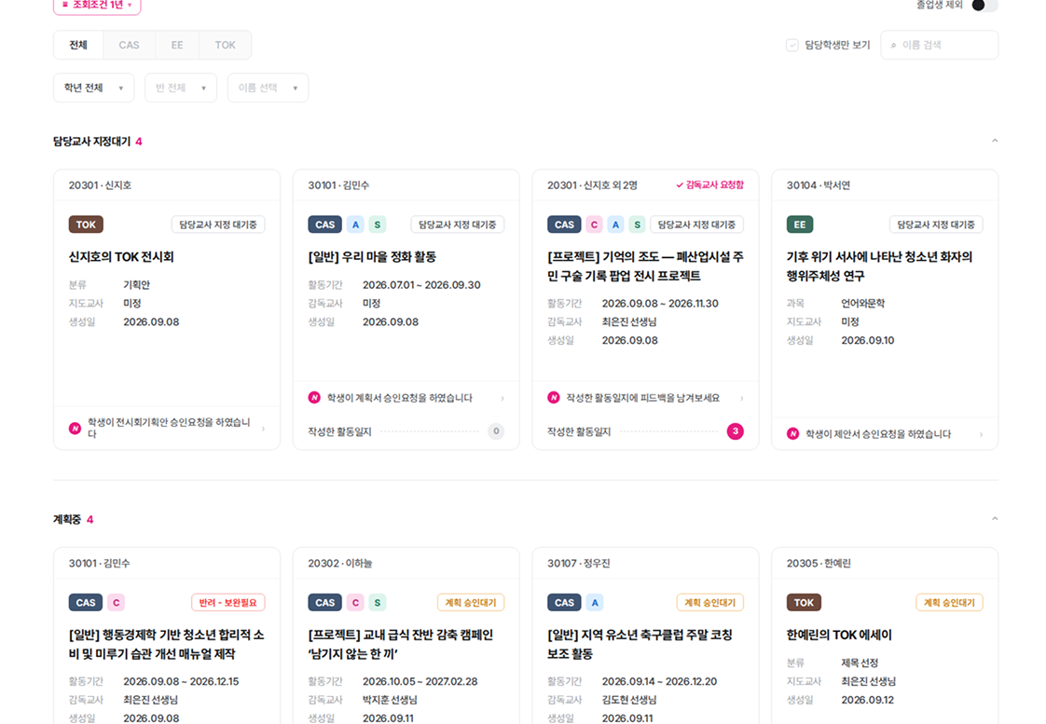
Task: Open [일반] 지역 유소년 축구클럽 card title
Action: [640, 644]
